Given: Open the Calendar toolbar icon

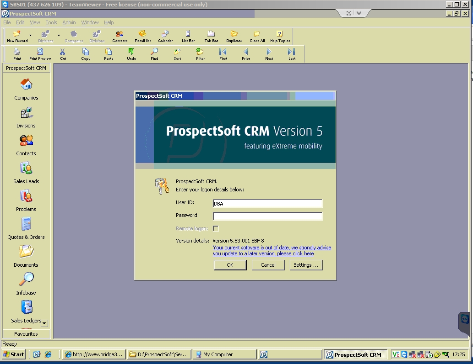Looking at the screenshot, I should (165, 37).
